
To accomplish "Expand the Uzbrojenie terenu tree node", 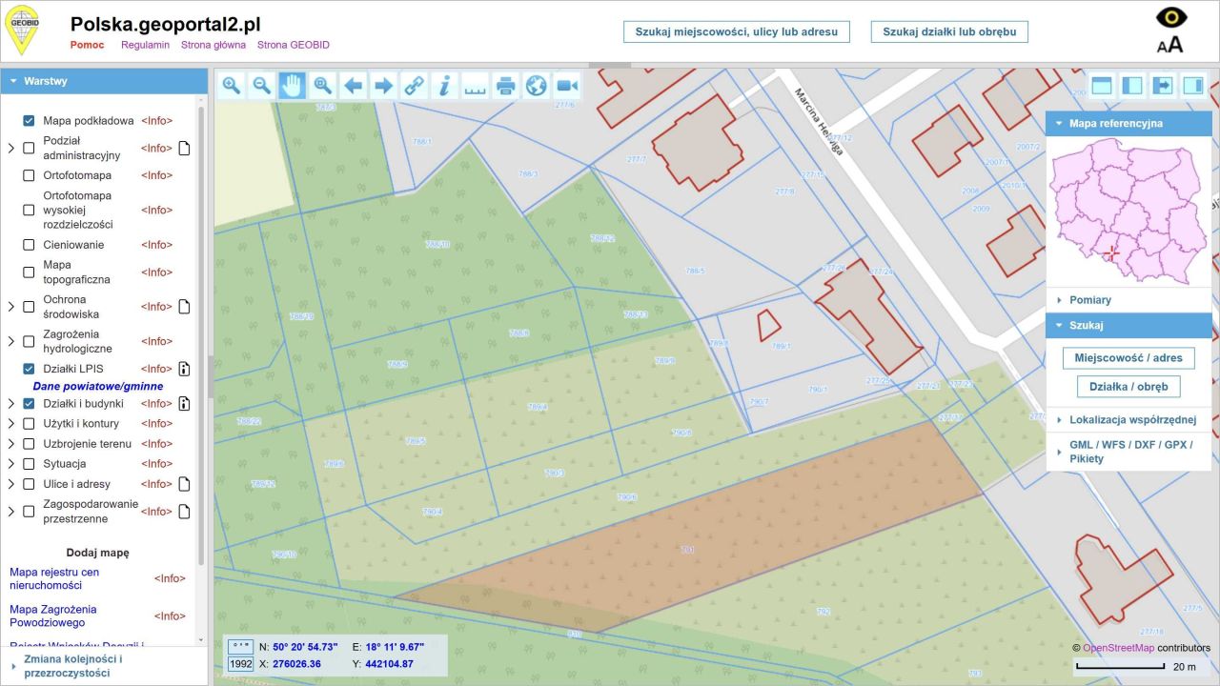I will tap(11, 444).
